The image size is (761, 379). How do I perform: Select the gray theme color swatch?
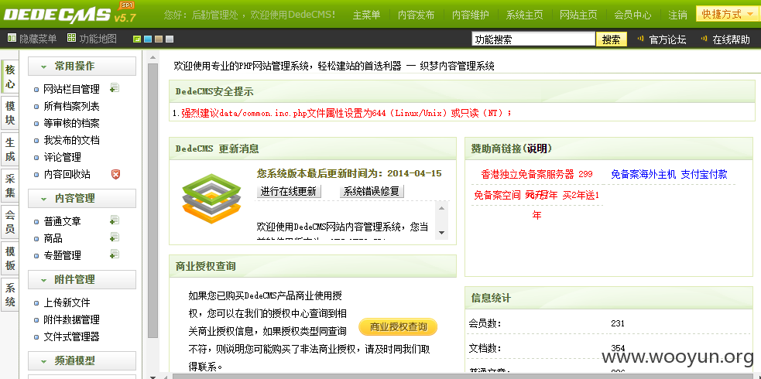(169, 39)
